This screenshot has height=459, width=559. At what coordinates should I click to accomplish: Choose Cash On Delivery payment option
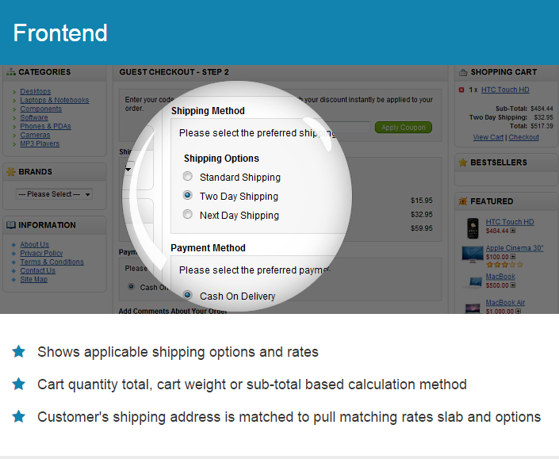[187, 295]
